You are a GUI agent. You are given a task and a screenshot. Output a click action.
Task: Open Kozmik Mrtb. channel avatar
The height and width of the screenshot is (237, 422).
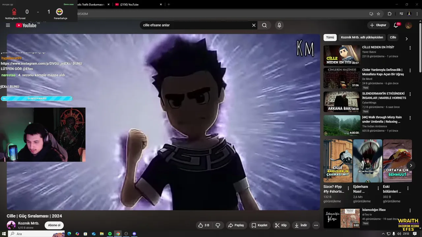[x=11, y=225]
